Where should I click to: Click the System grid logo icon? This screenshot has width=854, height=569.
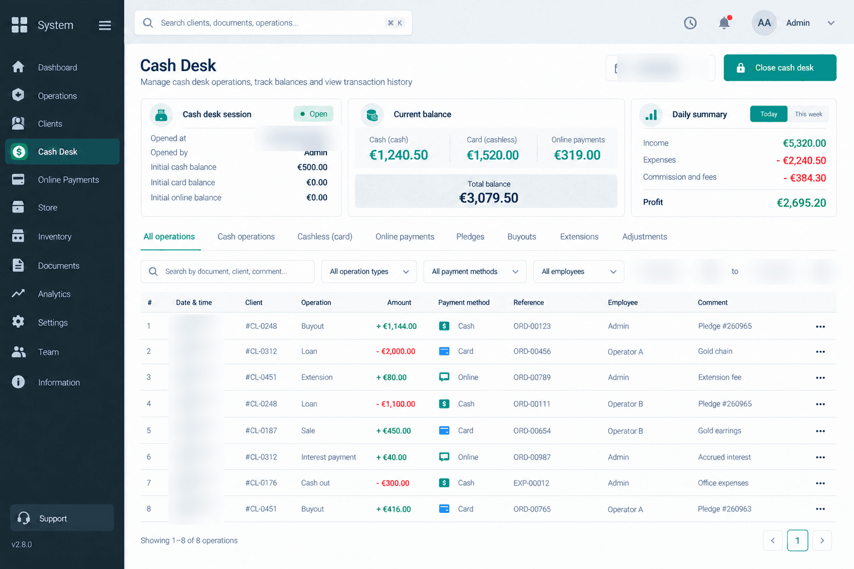(19, 25)
